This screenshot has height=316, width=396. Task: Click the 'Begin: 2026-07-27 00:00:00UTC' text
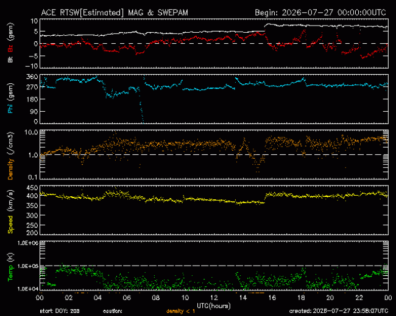tap(320, 13)
